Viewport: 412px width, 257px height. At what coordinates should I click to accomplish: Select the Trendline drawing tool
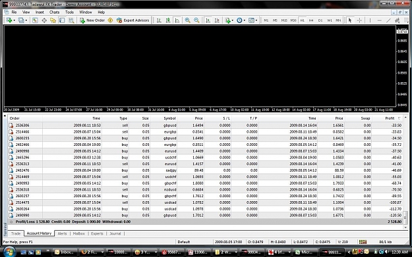click(x=388, y=20)
